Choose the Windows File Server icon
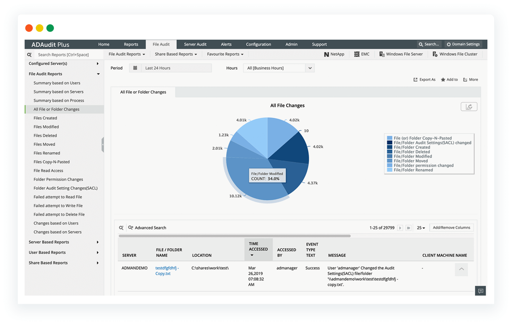512x325 pixels. click(x=382, y=54)
